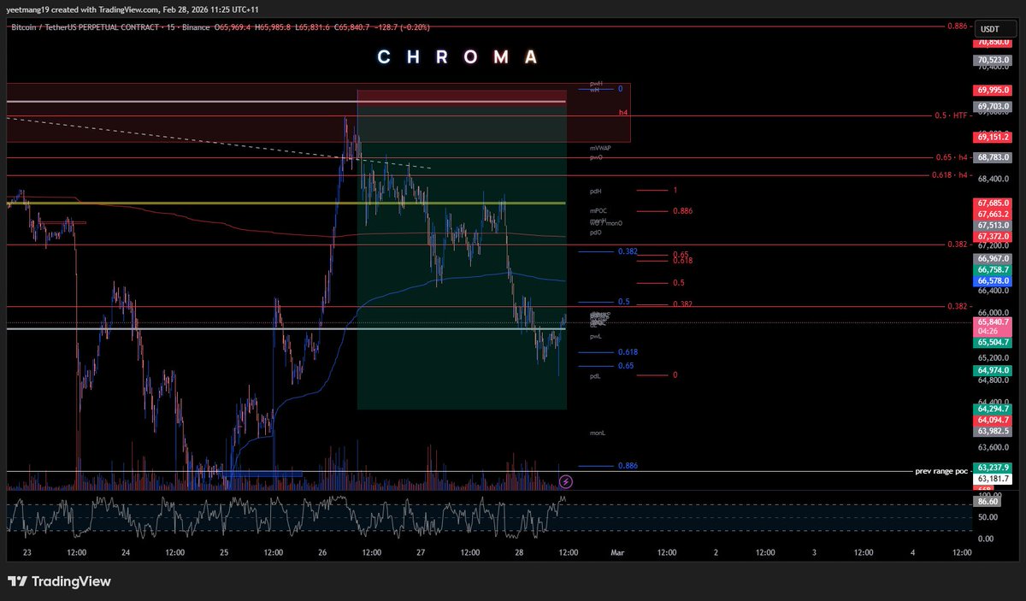
Task: Click the 70,523.0 price tag
Action: point(994,60)
